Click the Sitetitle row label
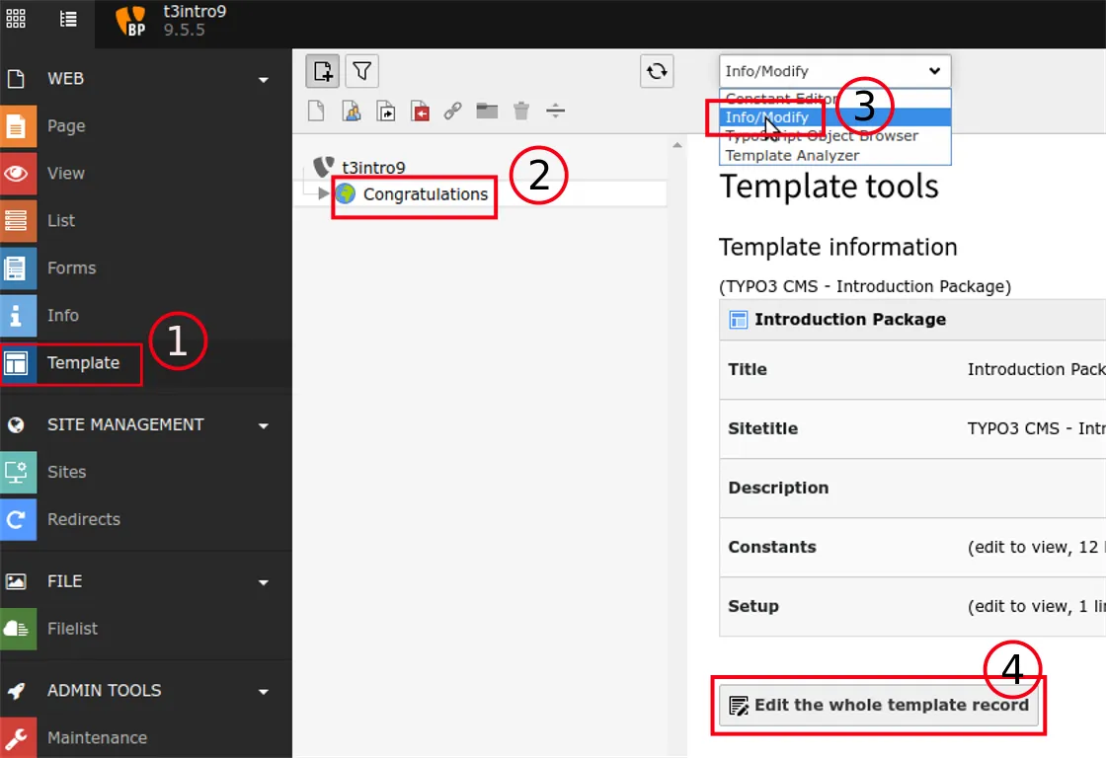1106x758 pixels. click(762, 428)
